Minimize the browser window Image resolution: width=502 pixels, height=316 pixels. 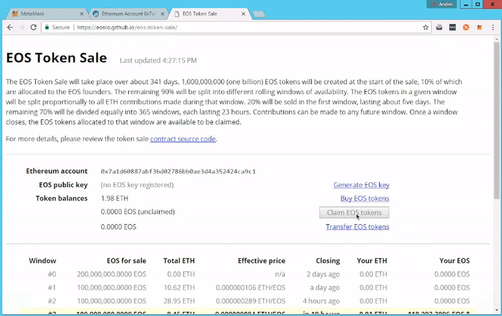466,4
